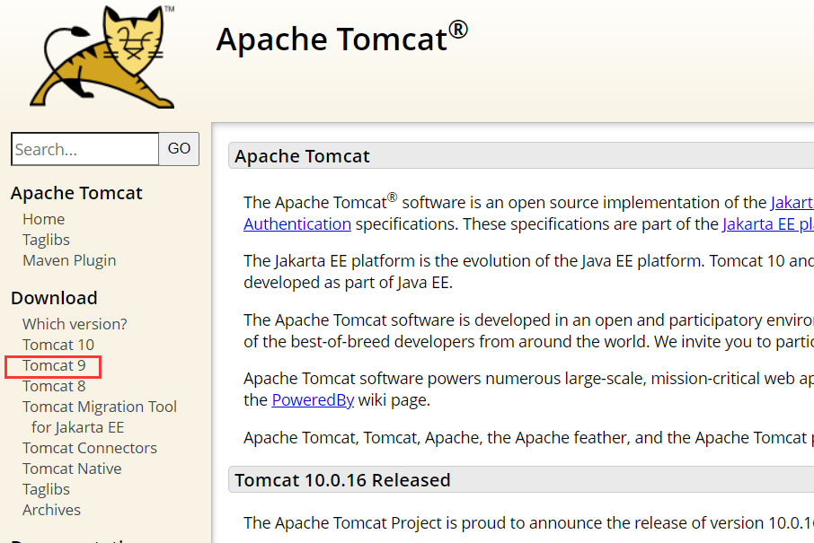This screenshot has height=543, width=814.
Task: Open the Archives link
Action: click(51, 510)
